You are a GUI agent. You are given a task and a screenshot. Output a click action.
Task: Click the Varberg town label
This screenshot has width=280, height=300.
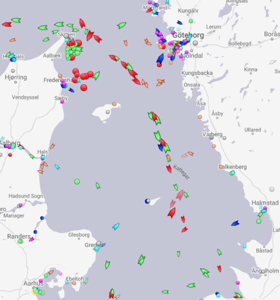pyautogui.click(x=212, y=134)
